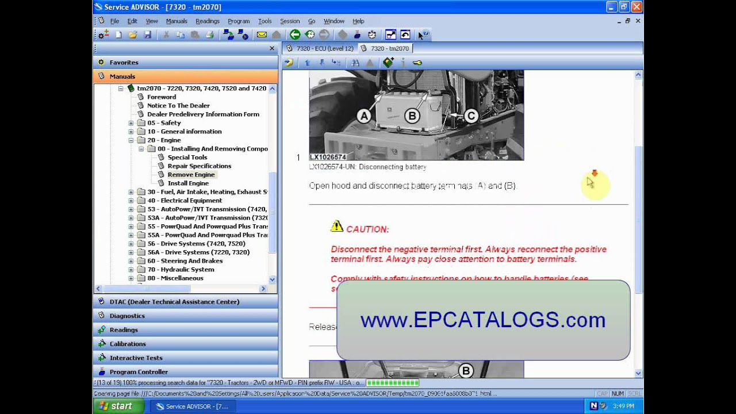
Task: Click the Copy toolbar icon
Action: (x=181, y=35)
